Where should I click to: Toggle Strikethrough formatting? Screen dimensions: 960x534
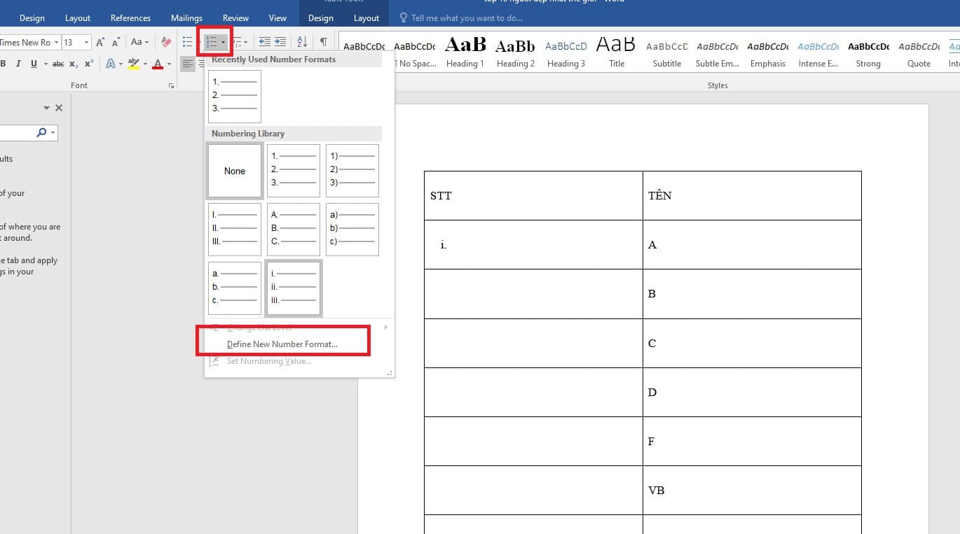[58, 64]
